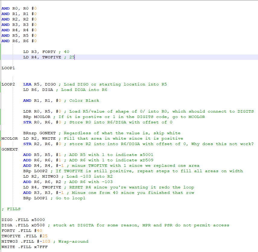Viewport: 258px width, 252px height.
Task: Click the 'Why does this not work?' comment
Action: point(223,144)
